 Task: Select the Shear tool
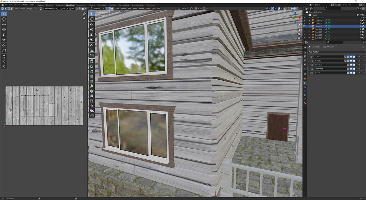(92, 111)
